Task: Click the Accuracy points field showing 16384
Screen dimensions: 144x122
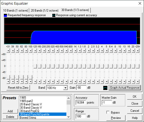Action: [81, 103]
